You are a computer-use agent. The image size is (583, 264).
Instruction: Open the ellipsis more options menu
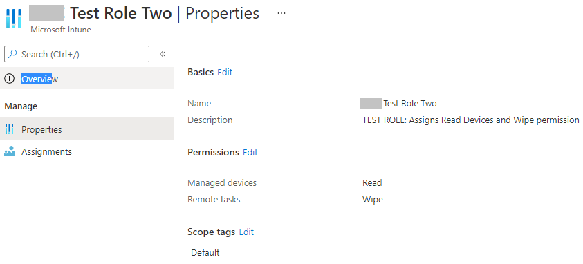pyautogui.click(x=281, y=13)
